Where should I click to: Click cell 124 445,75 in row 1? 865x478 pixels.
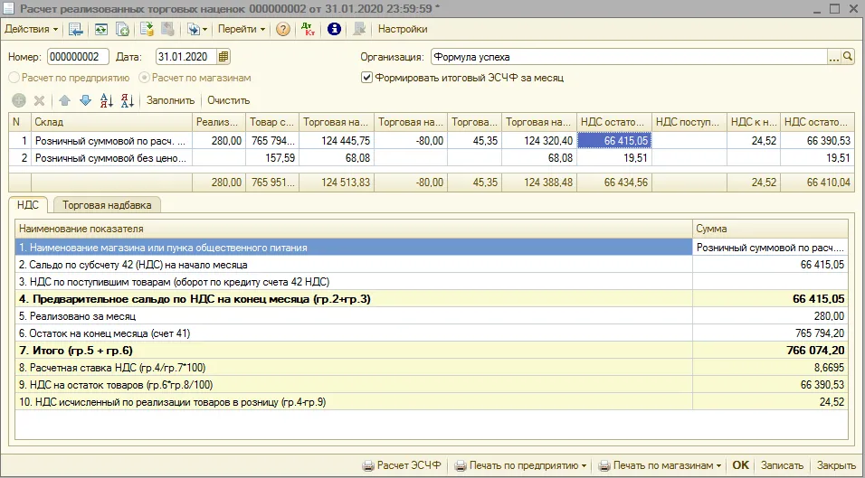(x=337, y=141)
